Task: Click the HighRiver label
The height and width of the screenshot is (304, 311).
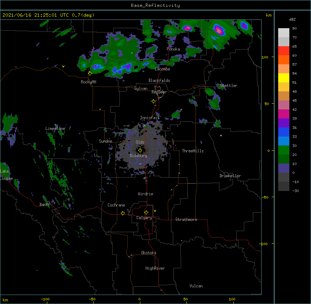Action: [155, 268]
